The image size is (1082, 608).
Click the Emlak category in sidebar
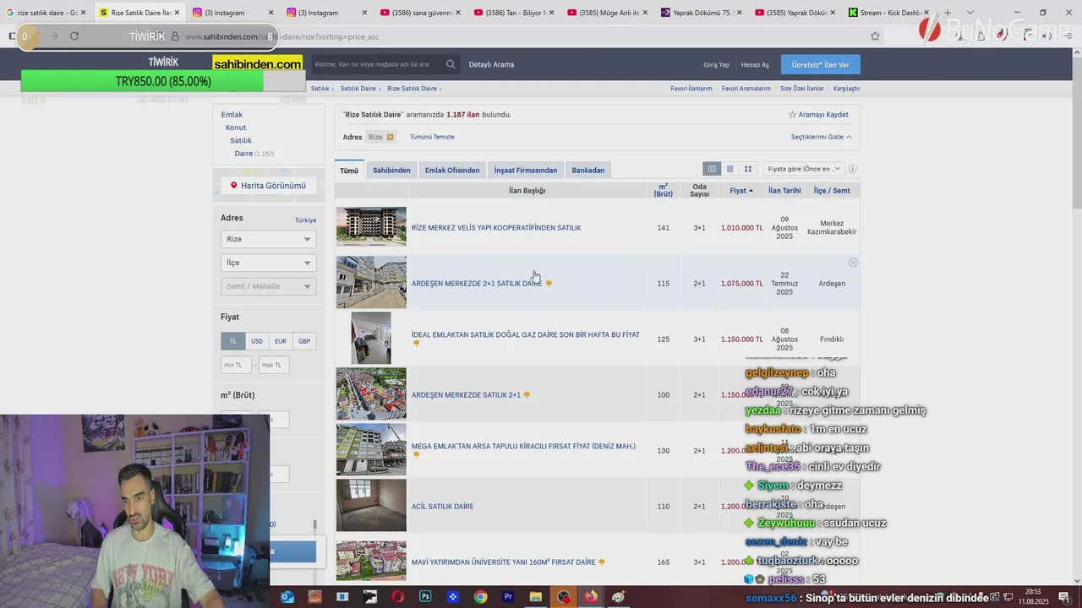pyautogui.click(x=232, y=115)
